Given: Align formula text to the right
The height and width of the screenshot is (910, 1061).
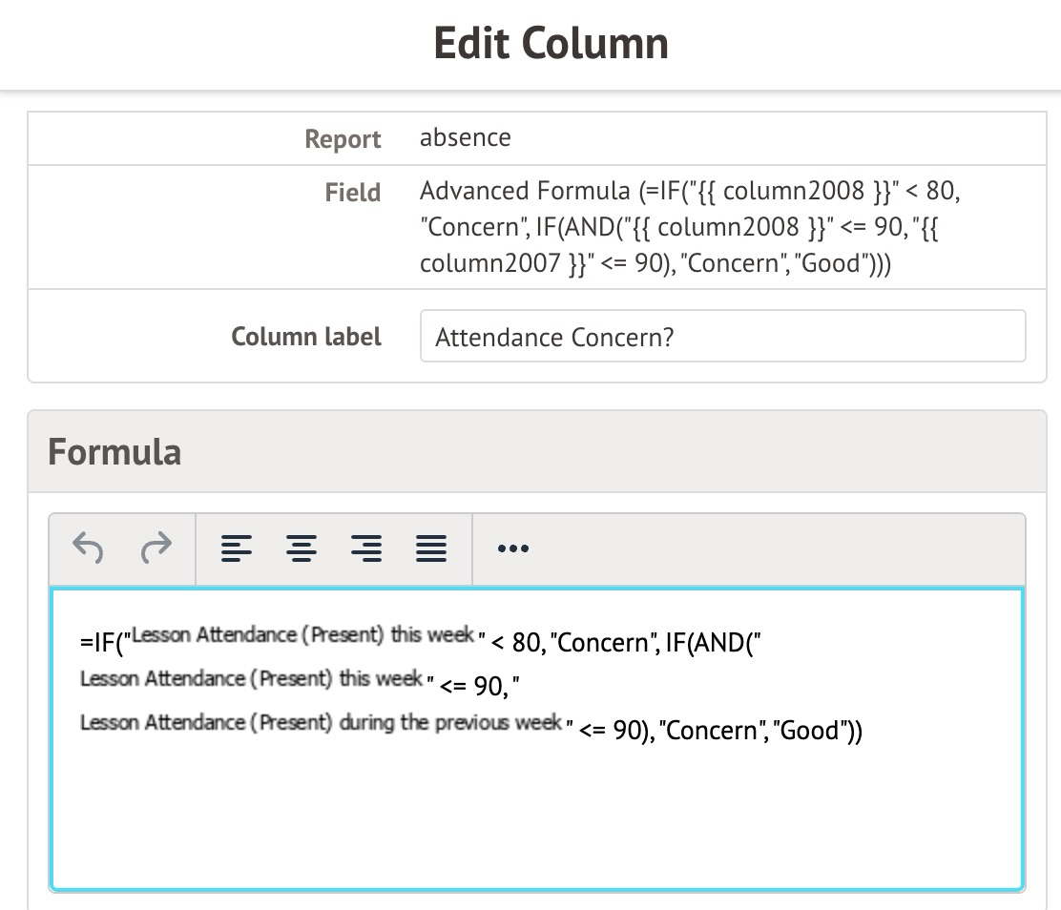Looking at the screenshot, I should [366, 548].
